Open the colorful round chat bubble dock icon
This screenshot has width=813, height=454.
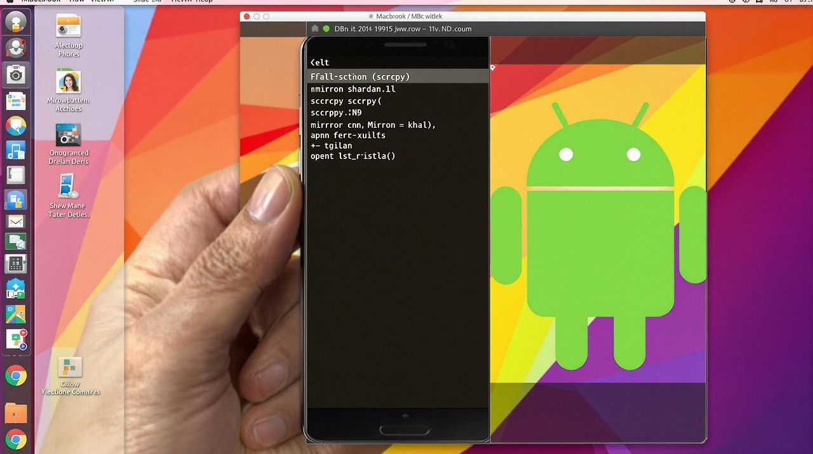16,126
